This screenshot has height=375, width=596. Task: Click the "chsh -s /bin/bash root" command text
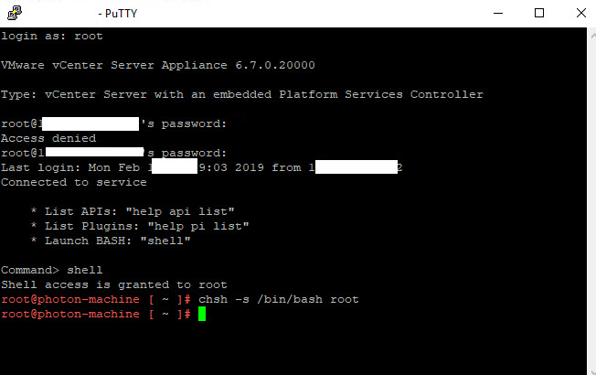pos(278,299)
